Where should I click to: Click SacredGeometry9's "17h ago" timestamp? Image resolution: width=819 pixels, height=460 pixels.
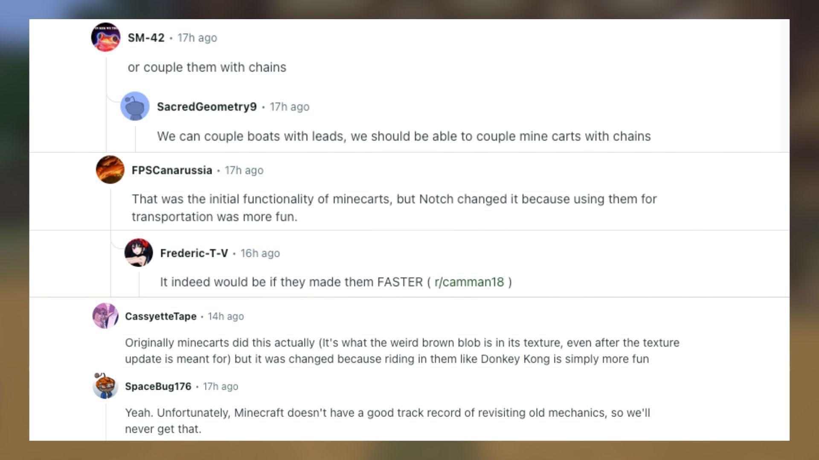pyautogui.click(x=289, y=106)
